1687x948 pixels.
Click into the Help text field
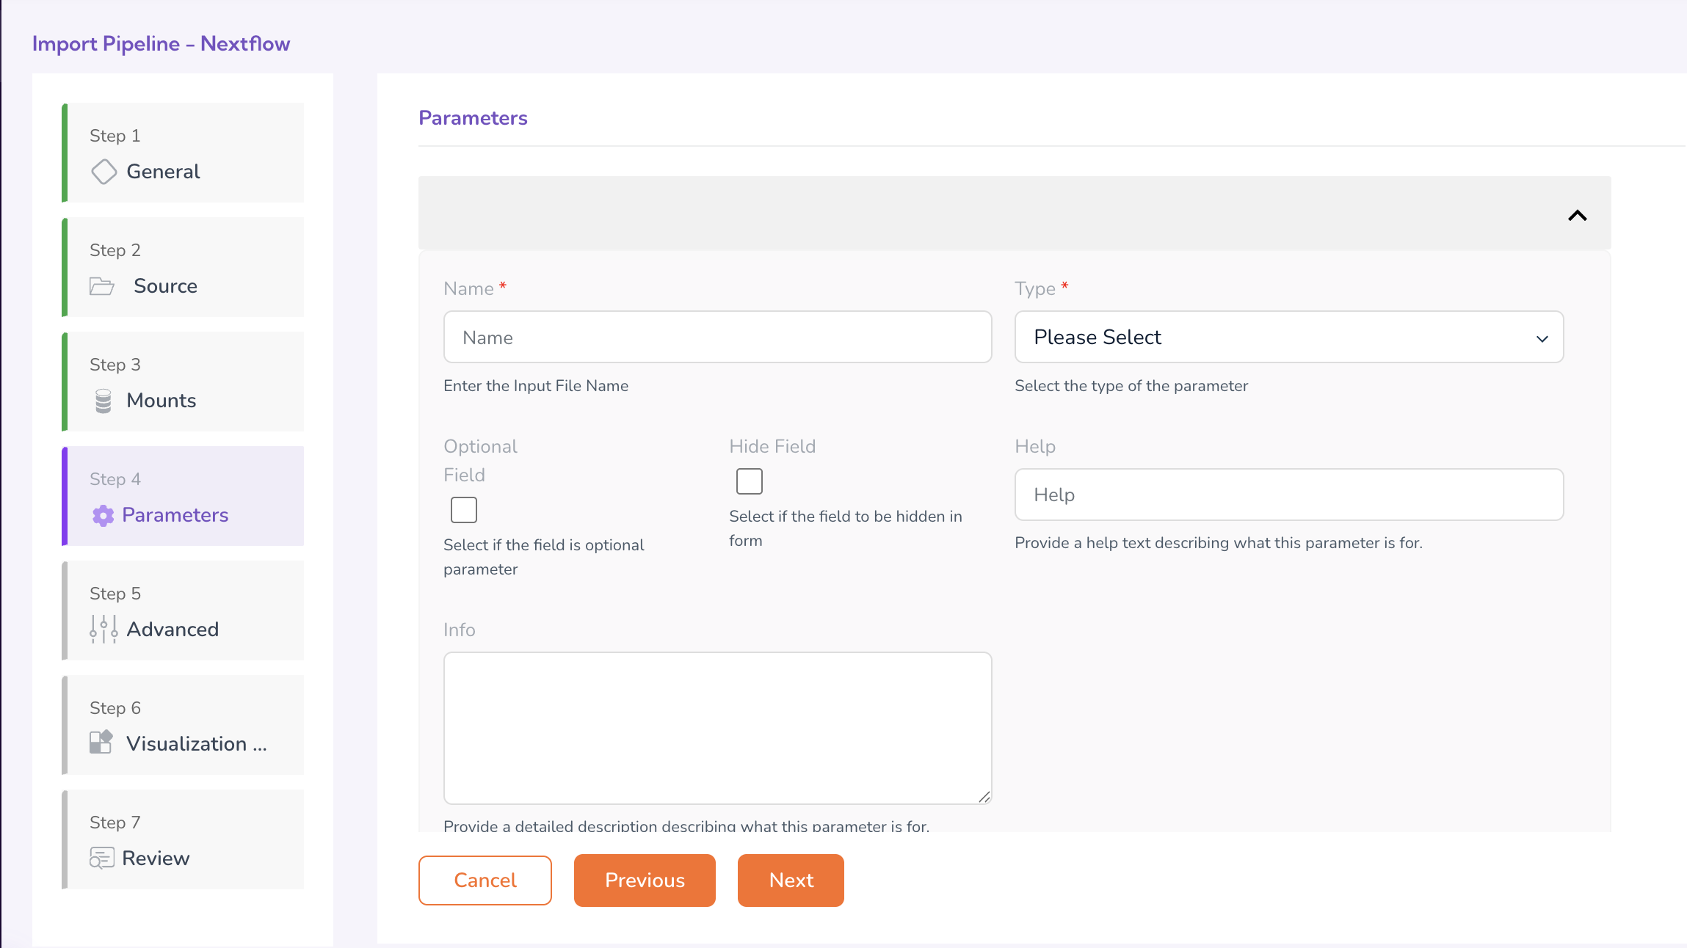tap(1289, 495)
